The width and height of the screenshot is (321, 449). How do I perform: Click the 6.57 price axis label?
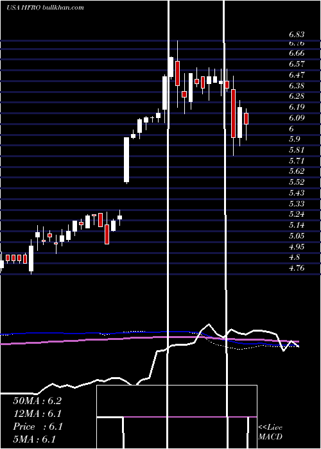[x=297, y=64]
